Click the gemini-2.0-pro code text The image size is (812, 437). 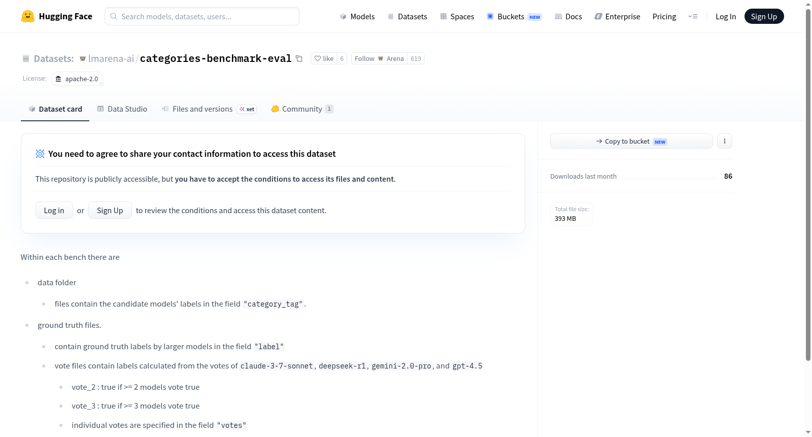coord(401,366)
